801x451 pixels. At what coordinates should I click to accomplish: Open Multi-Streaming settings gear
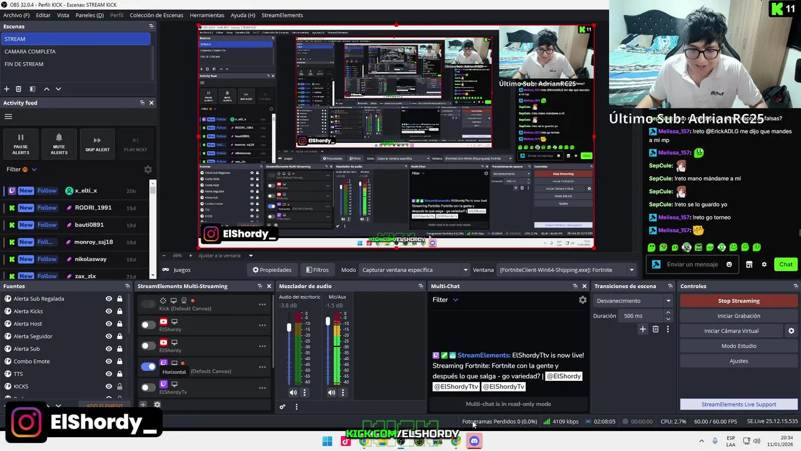(x=157, y=405)
